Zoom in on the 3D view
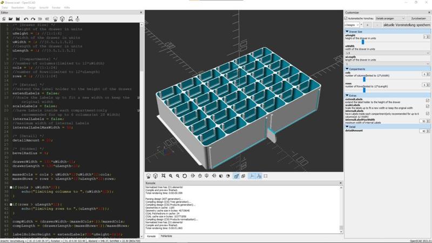This screenshot has height=243, width=432. click(171, 176)
